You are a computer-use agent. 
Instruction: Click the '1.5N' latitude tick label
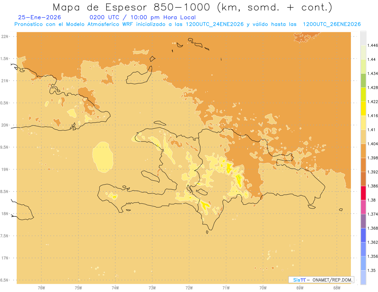(x=4, y=59)
